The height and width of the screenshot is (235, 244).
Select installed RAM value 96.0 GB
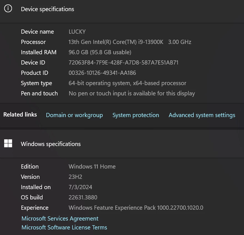tap(100, 52)
